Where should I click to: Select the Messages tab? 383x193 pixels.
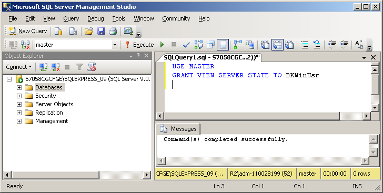[178, 129]
